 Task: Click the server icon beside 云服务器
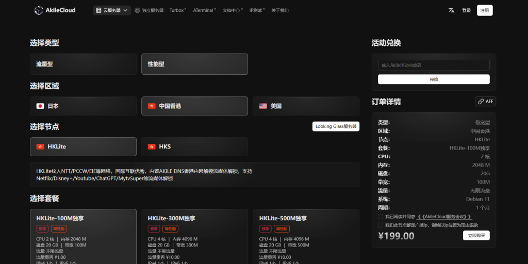point(98,10)
